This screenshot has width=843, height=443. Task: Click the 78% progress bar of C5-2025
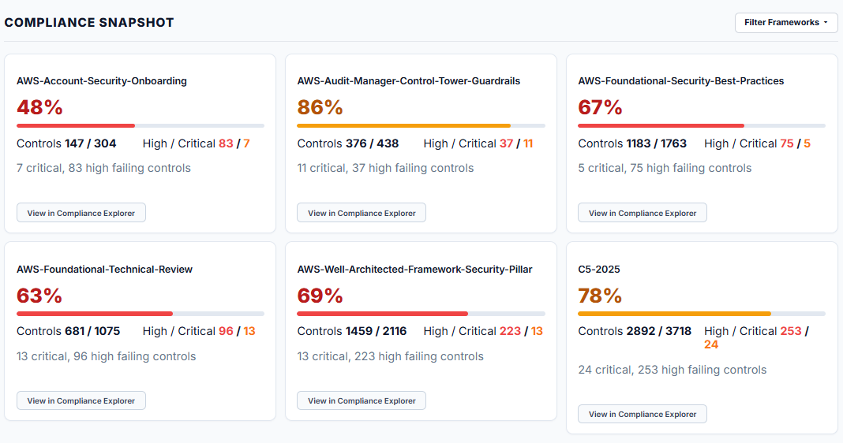(702, 314)
